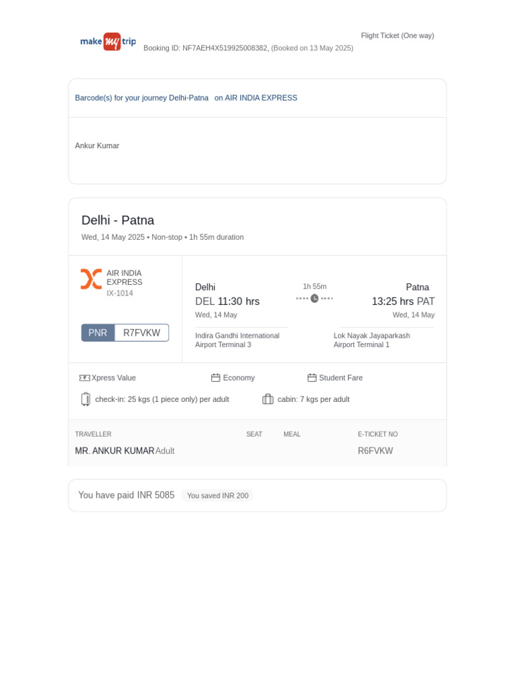Click the cabin baggage icon
The image size is (515, 686).
[x=268, y=399]
